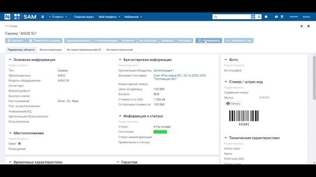Click Редактировать under Технические характеристики
316x177 pixels.
(x=234, y=144)
